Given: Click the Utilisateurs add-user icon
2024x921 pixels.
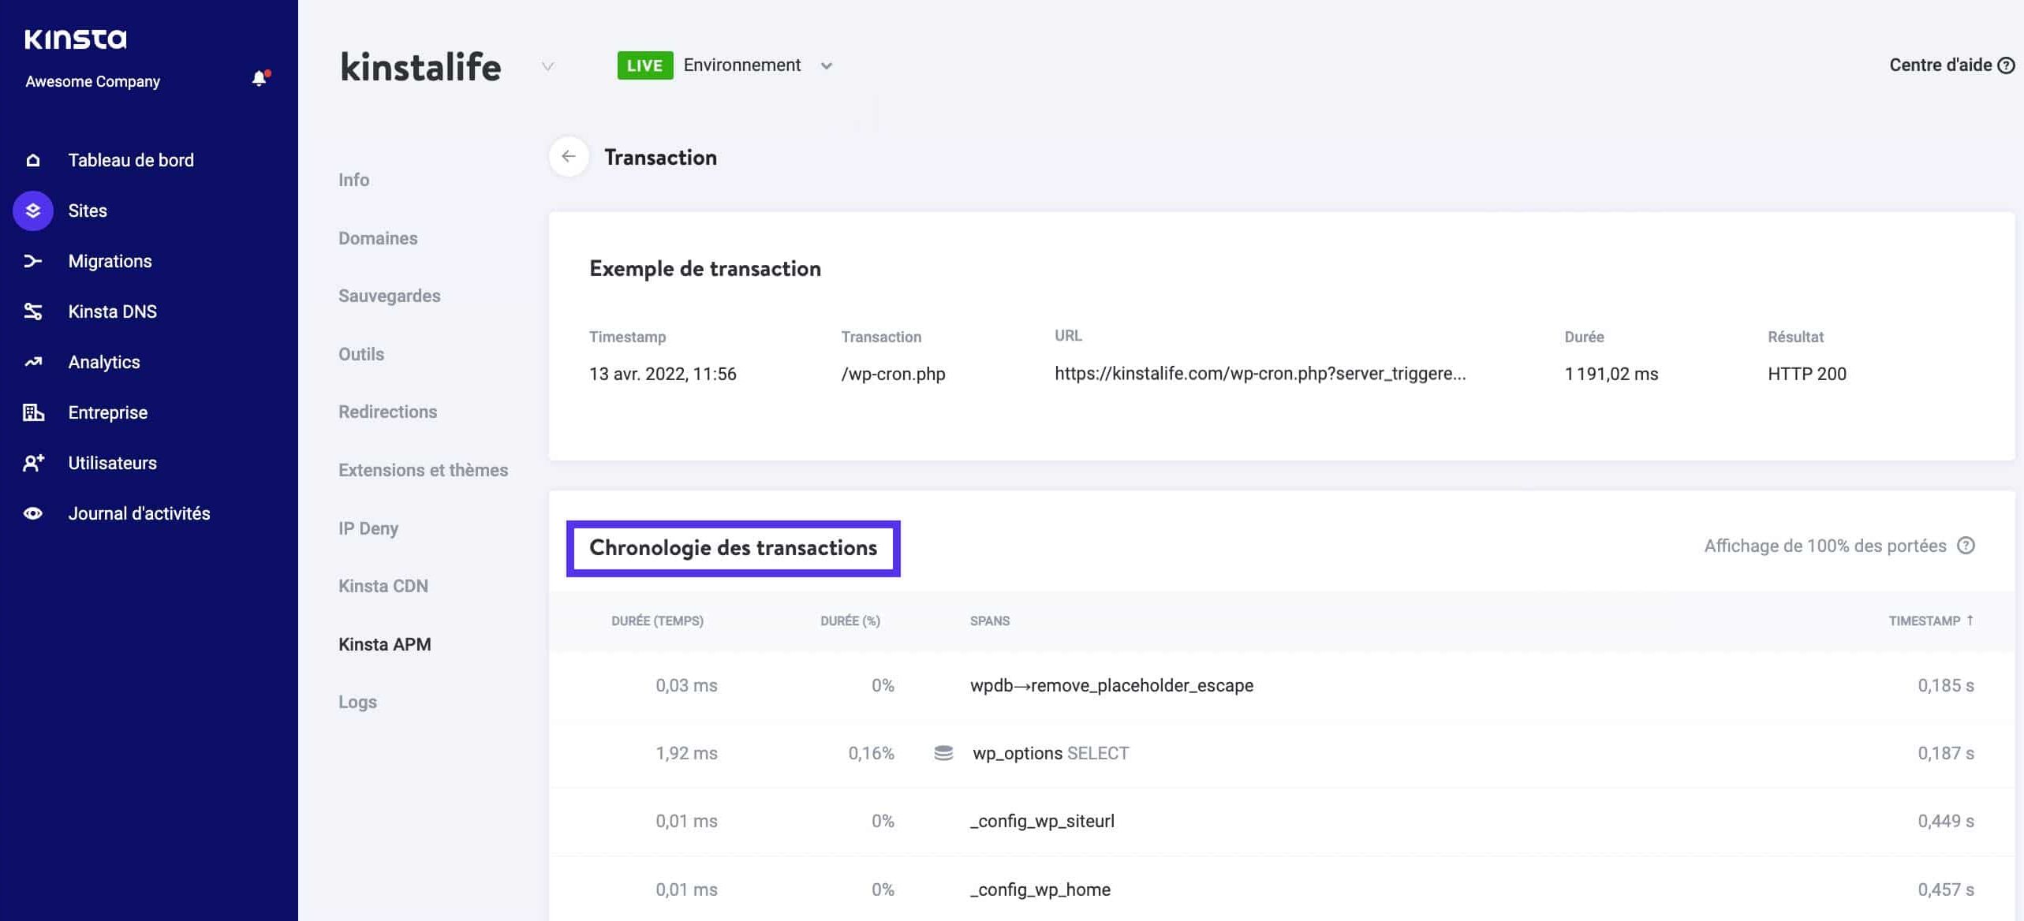Looking at the screenshot, I should pyautogui.click(x=33, y=463).
